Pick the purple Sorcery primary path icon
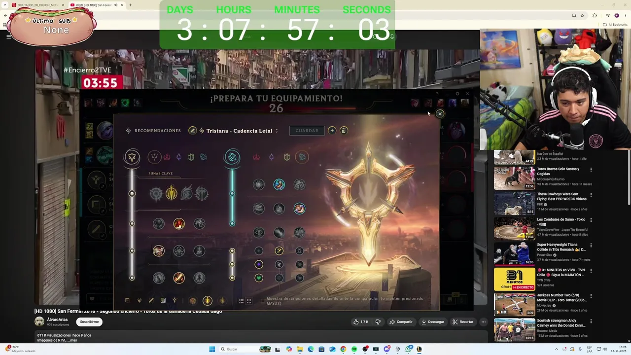The image size is (631, 355). (x=178, y=157)
